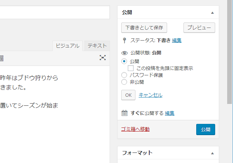The width and height of the screenshot is (233, 163).
Task: Collapse the フォーマット panel arrow
Action: tap(212, 153)
